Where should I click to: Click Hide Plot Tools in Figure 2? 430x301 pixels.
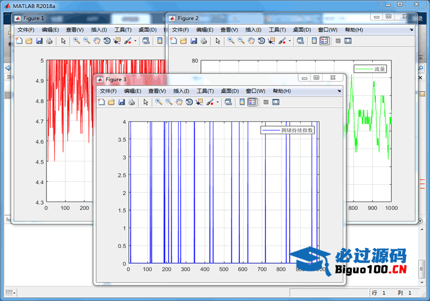pos(338,41)
